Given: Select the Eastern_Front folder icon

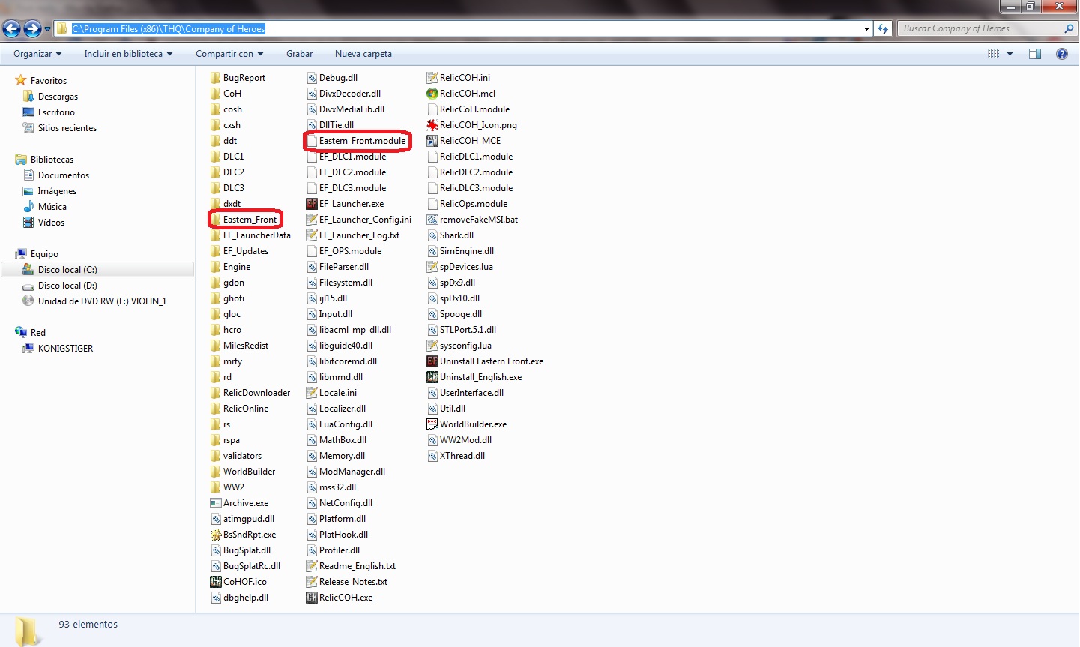Looking at the screenshot, I should 216,220.
